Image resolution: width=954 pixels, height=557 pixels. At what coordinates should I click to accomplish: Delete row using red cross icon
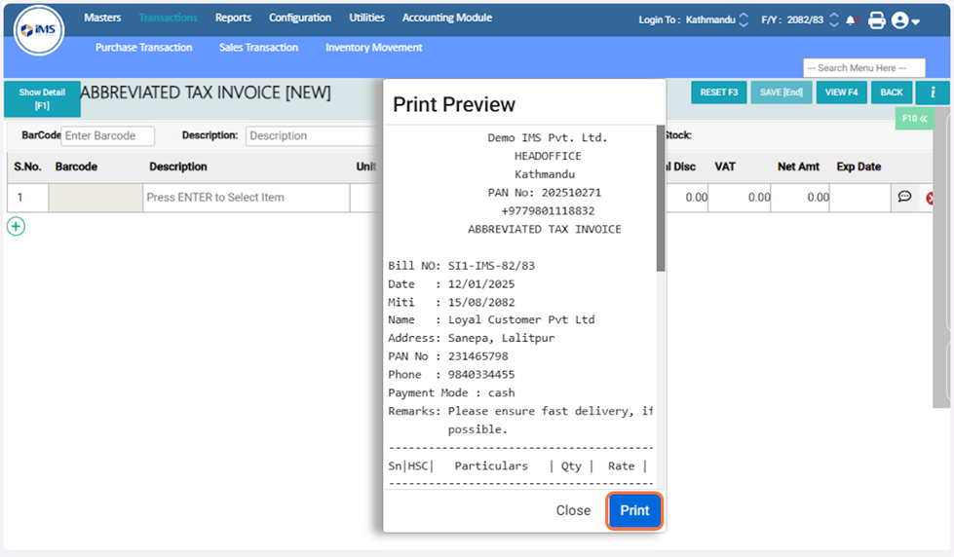[931, 198]
